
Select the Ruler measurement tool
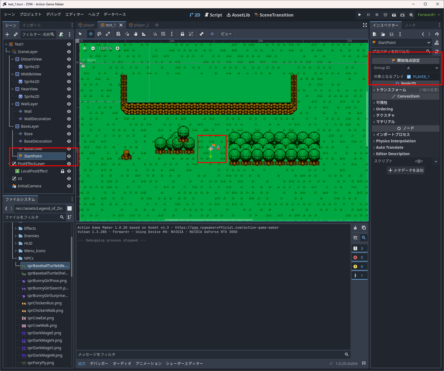(x=144, y=34)
